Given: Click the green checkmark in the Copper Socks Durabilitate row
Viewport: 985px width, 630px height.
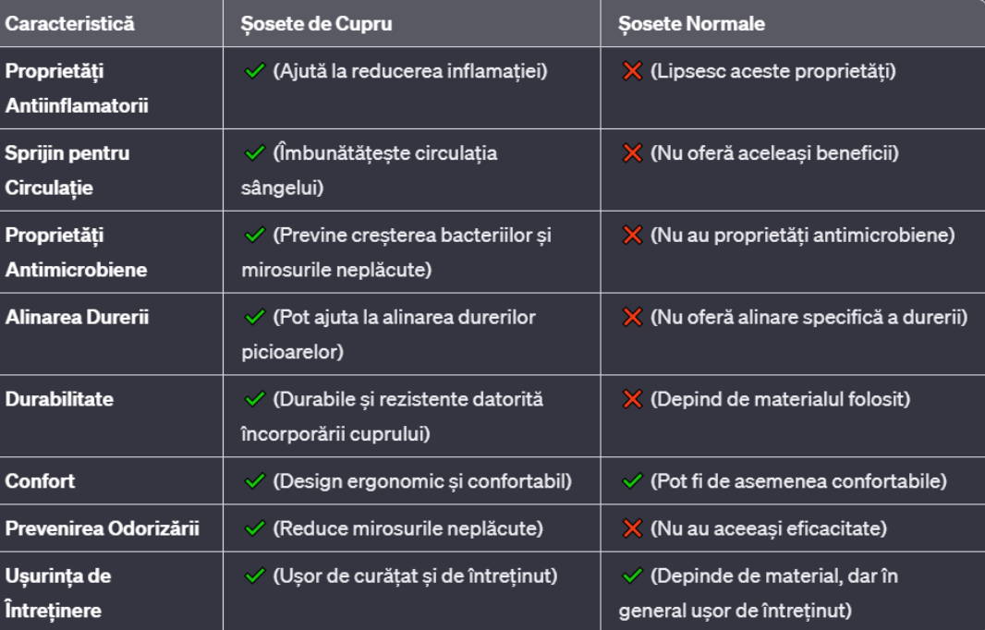Looking at the screenshot, I should click(254, 399).
